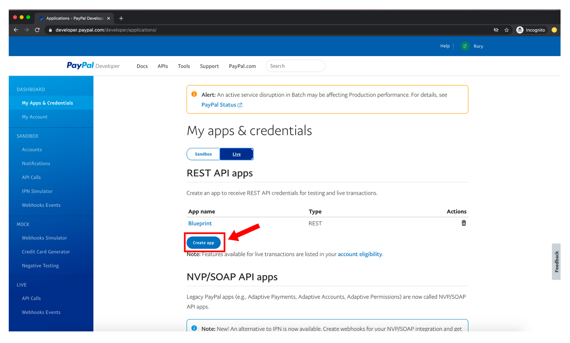570x343 pixels.
Task: Open the Rory account name
Action: point(478,46)
